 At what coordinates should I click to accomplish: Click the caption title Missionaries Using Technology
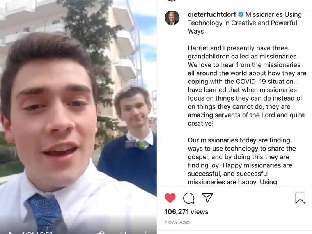245,23
